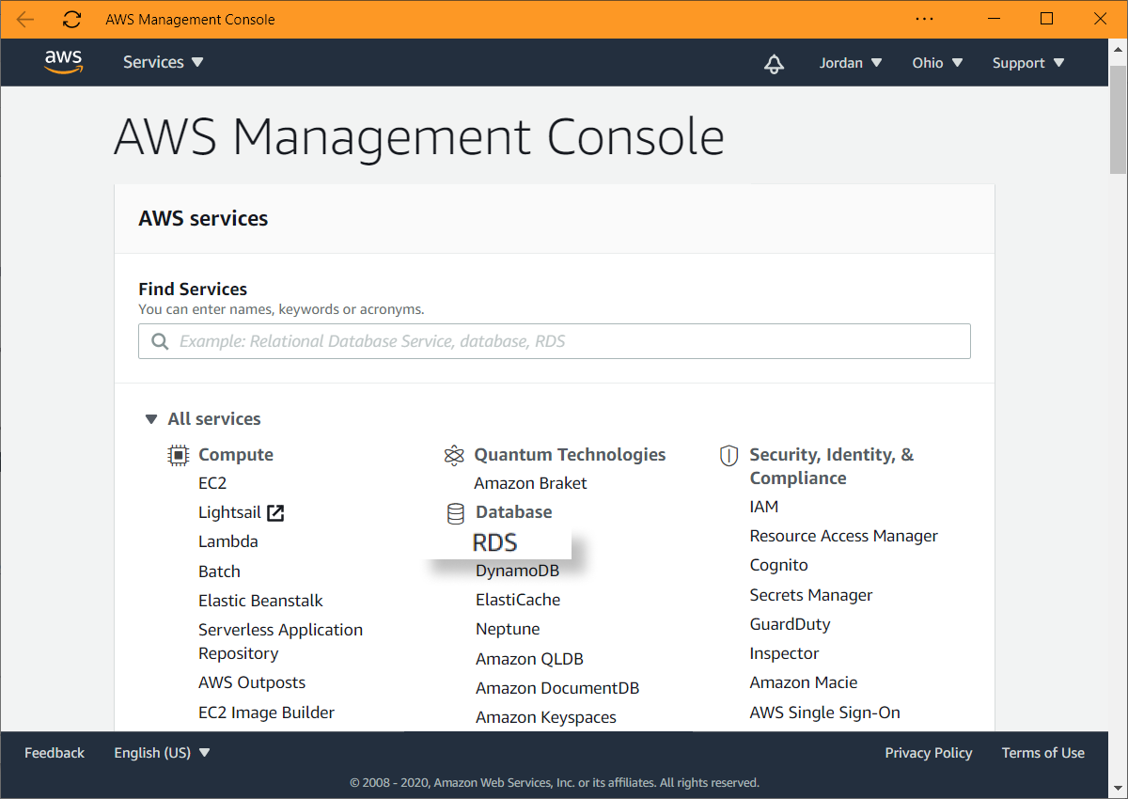Open the Support menu

tap(1028, 63)
